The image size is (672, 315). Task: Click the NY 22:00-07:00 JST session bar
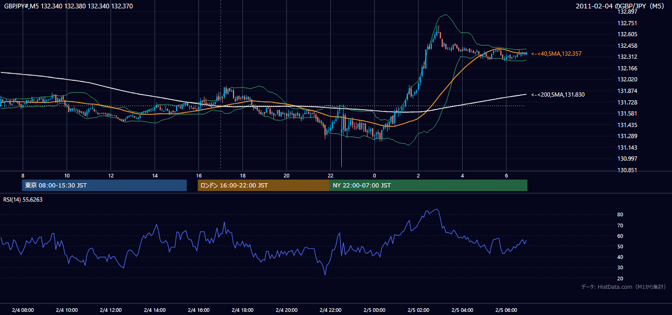(x=429, y=185)
